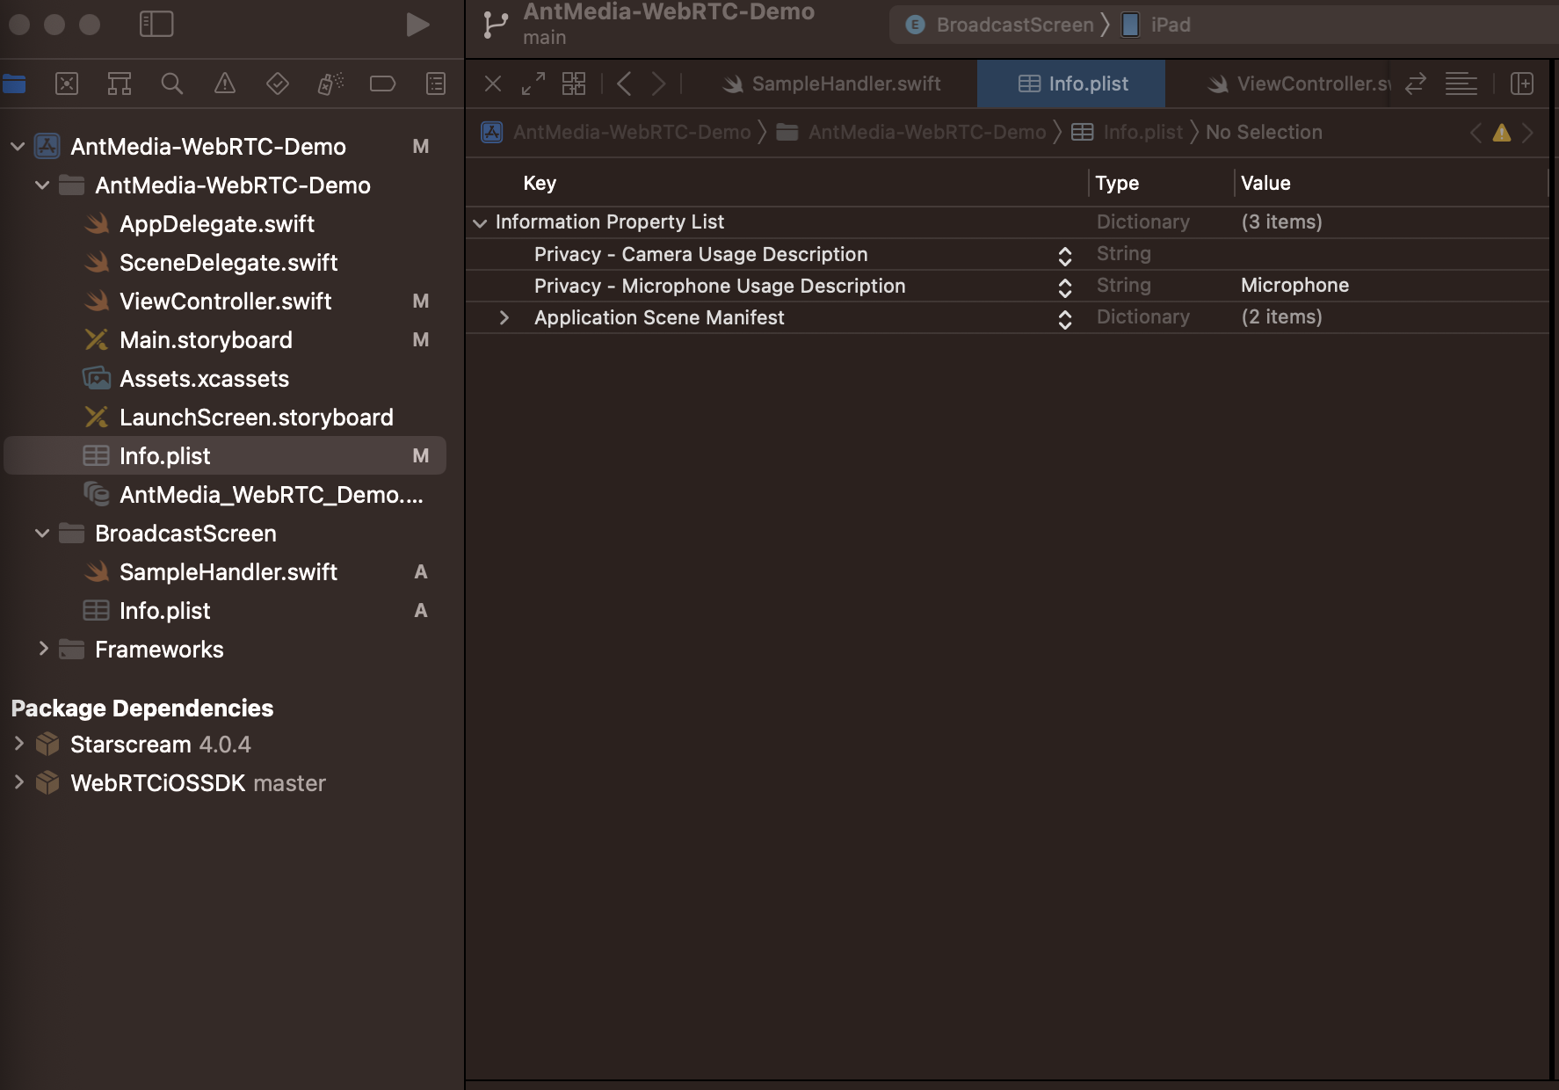Open key stepper for Application Scene Manifest
Screen dimensions: 1559x1090
tap(1065, 318)
